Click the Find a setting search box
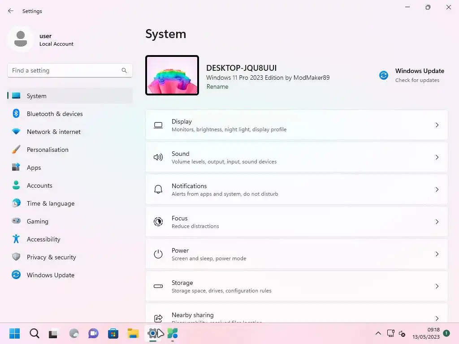The height and width of the screenshot is (344, 459). coord(69,70)
